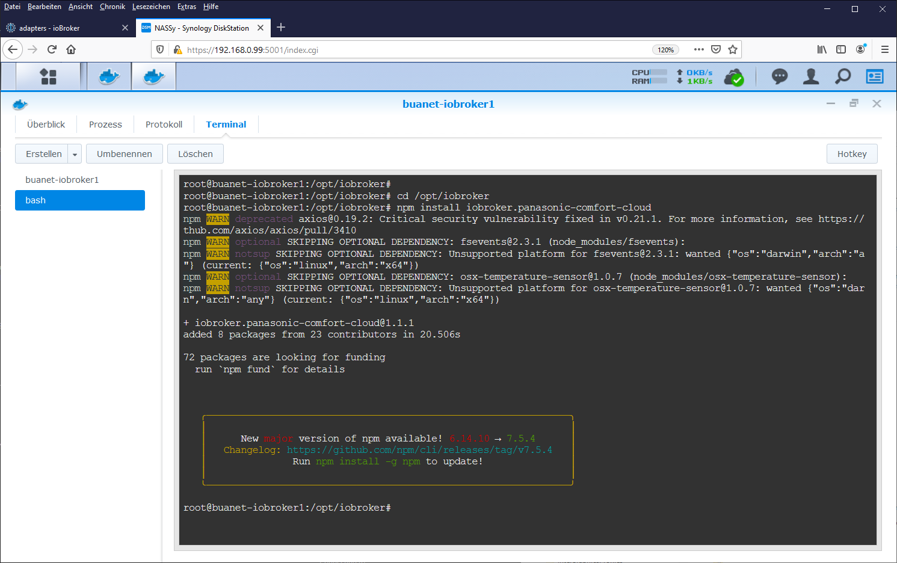Viewport: 897px width, 563px height.
Task: Open the Firefox library icon
Action: pos(822,49)
